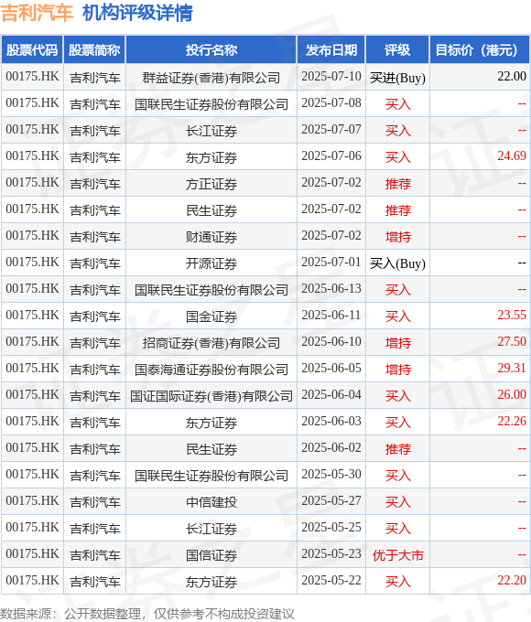Click the 评级 column header
This screenshot has width=531, height=622.
397,50
